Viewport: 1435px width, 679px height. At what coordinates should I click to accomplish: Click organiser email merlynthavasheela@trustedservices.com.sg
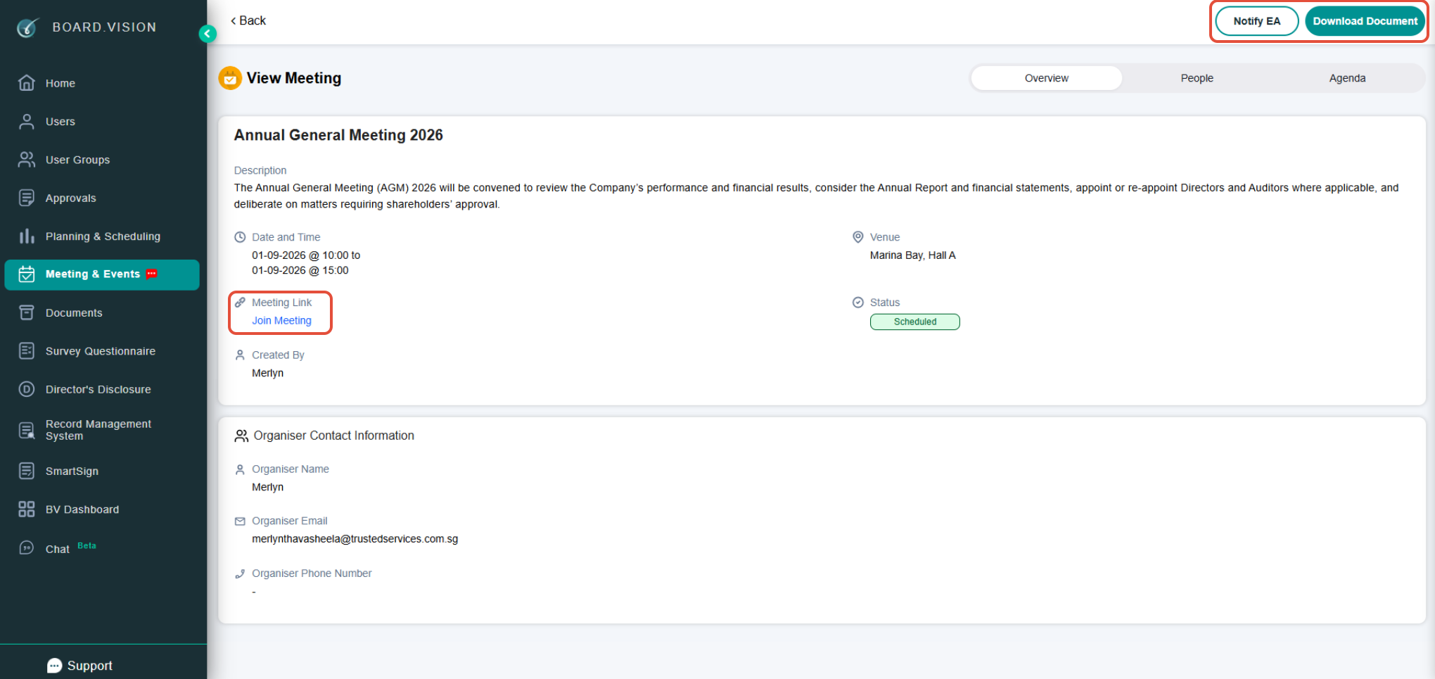pos(355,539)
